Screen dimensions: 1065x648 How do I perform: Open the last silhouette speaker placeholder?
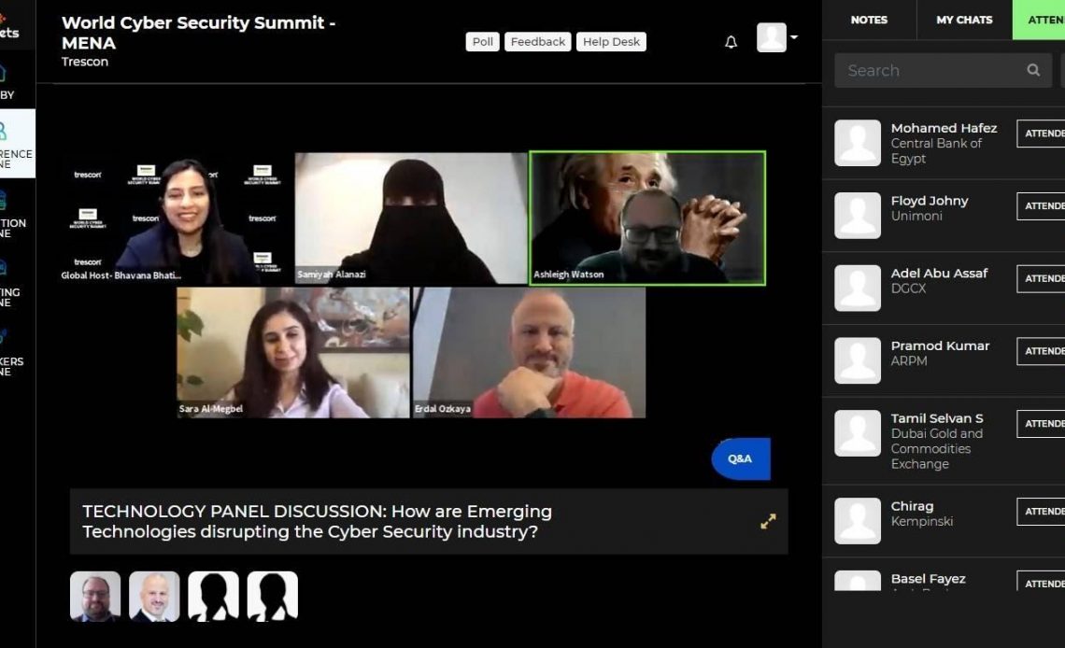pyautogui.click(x=273, y=597)
